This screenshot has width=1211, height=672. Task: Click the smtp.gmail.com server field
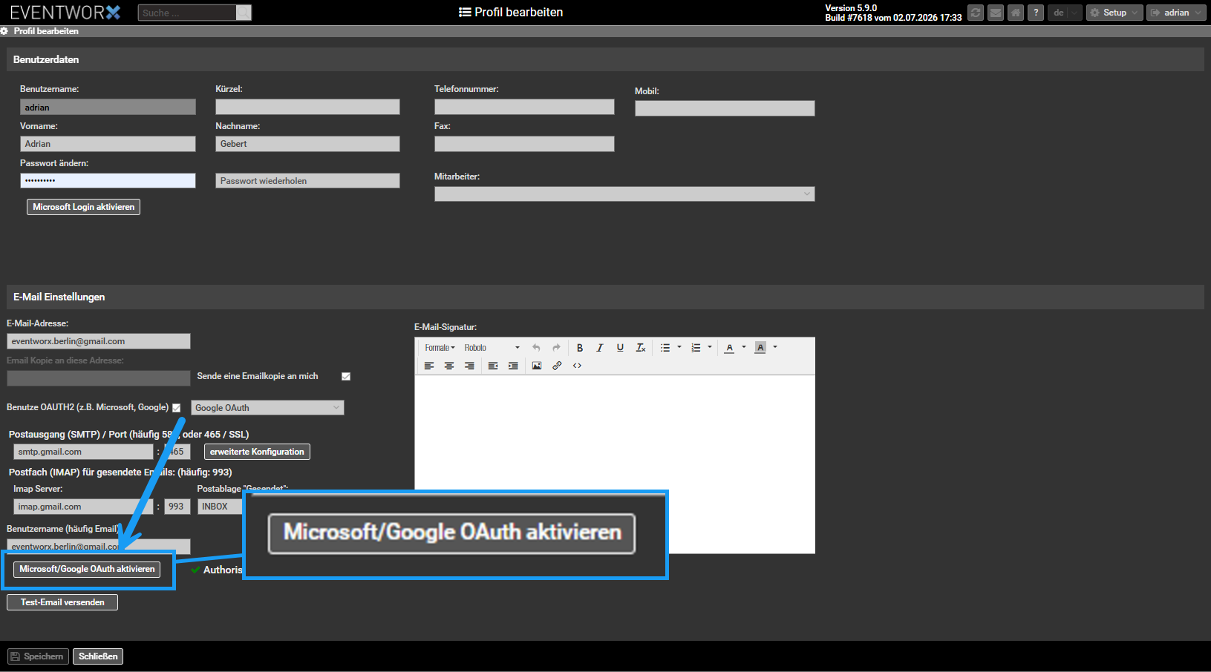(83, 452)
